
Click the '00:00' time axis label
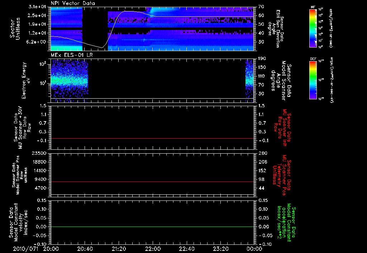pos(254,249)
